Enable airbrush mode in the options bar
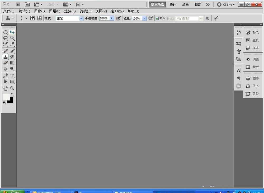 pyautogui.click(x=151, y=18)
